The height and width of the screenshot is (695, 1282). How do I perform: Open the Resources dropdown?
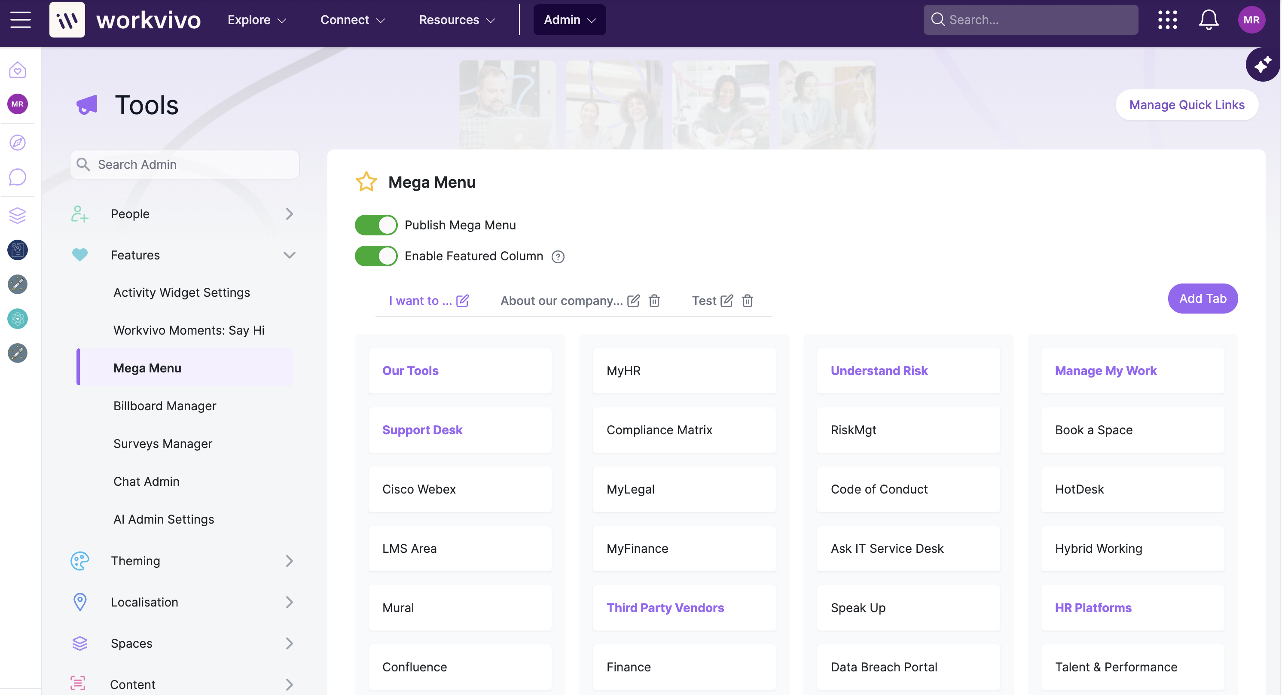457,20
